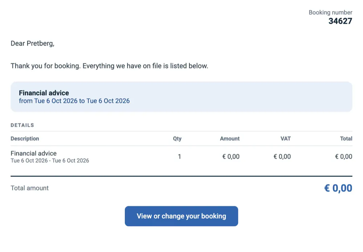Click the View or change your booking button

(181, 216)
